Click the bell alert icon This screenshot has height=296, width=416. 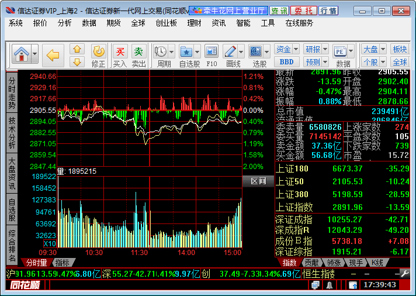330,285
